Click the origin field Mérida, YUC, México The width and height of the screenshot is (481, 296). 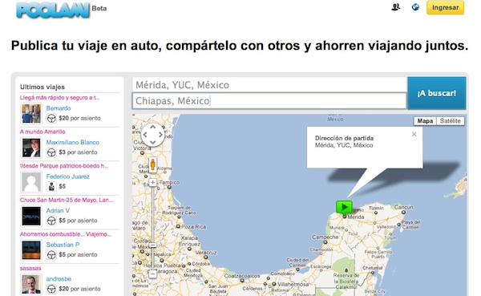[x=269, y=85]
